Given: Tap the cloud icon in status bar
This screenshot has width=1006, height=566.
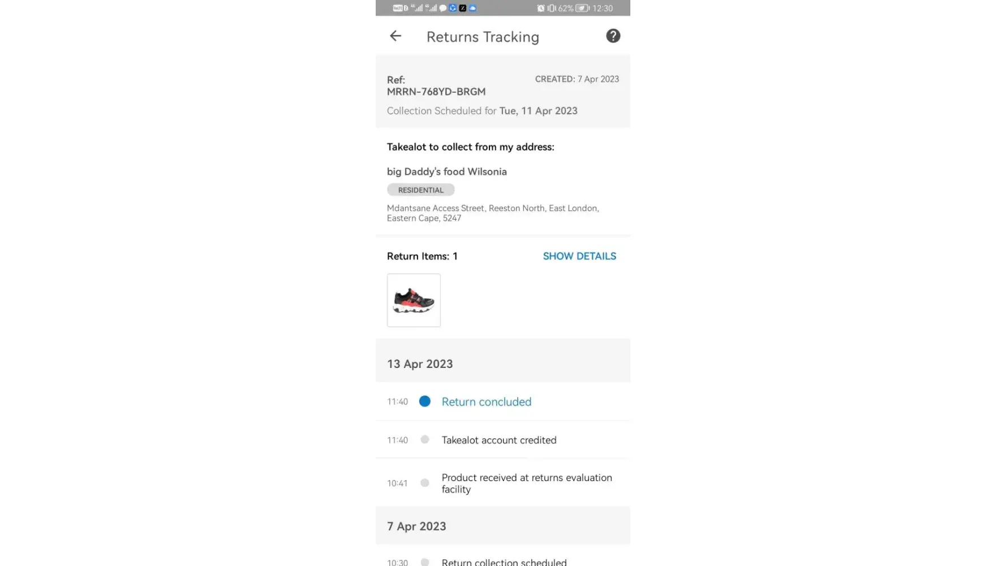Looking at the screenshot, I should tap(472, 8).
